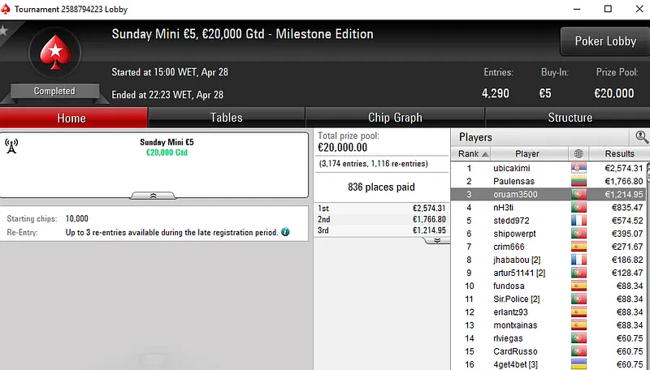Viewport: 650px width, 370px height.
Task: Open the Chip Graph tab
Action: click(x=395, y=118)
